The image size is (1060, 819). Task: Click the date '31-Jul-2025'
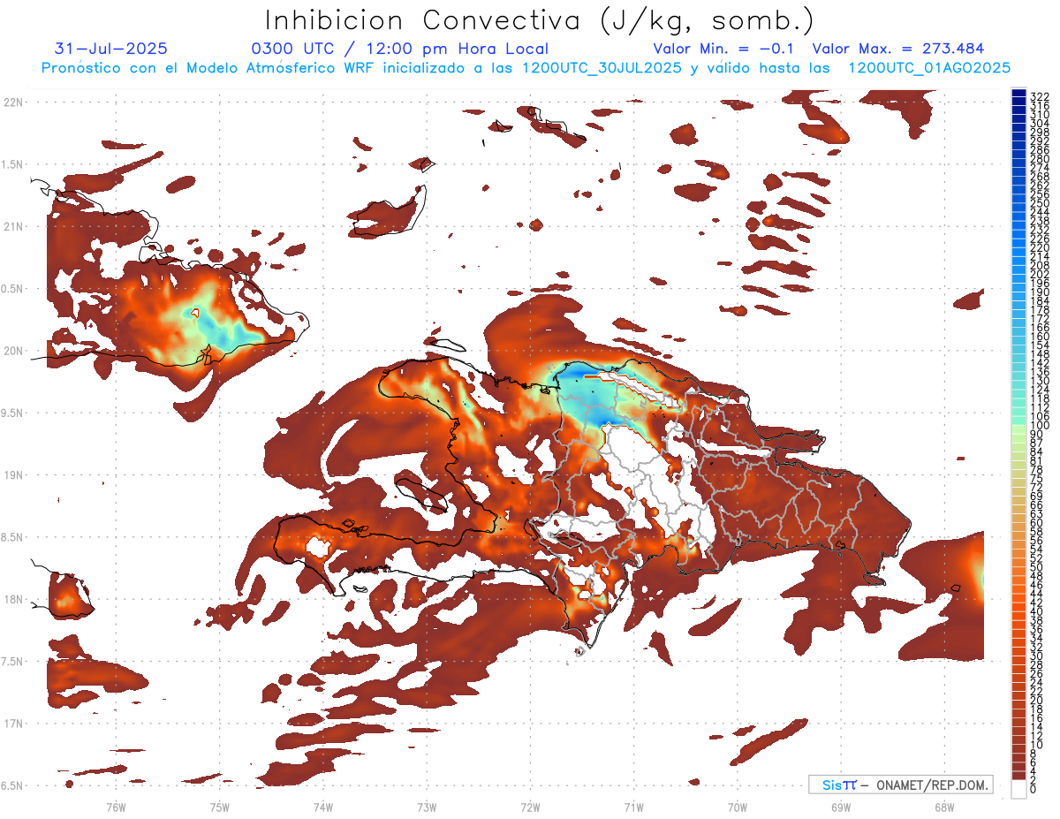(x=111, y=49)
